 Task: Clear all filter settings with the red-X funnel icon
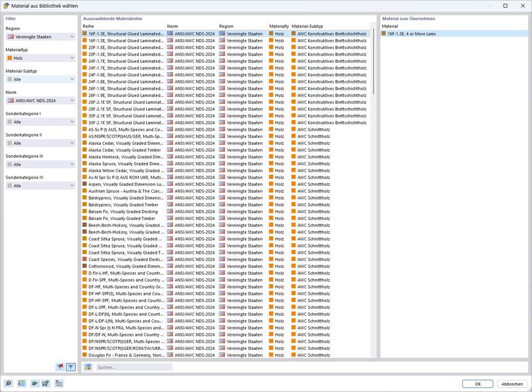click(60, 367)
